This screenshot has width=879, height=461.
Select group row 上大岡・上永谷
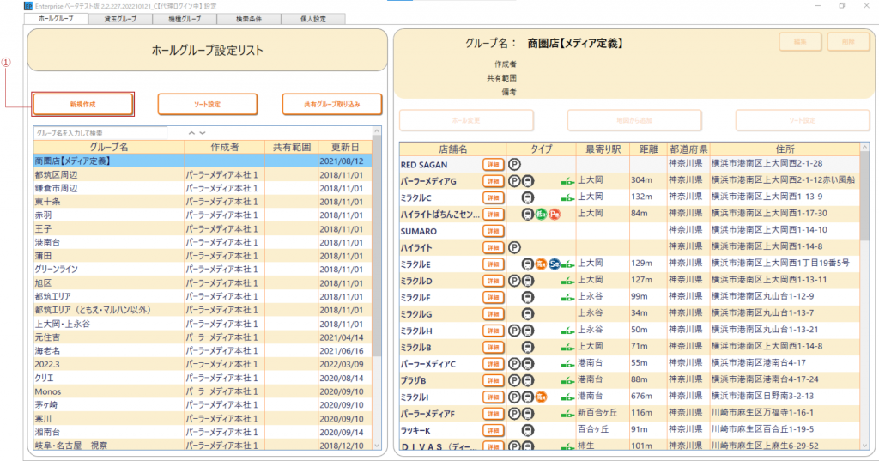coord(203,324)
